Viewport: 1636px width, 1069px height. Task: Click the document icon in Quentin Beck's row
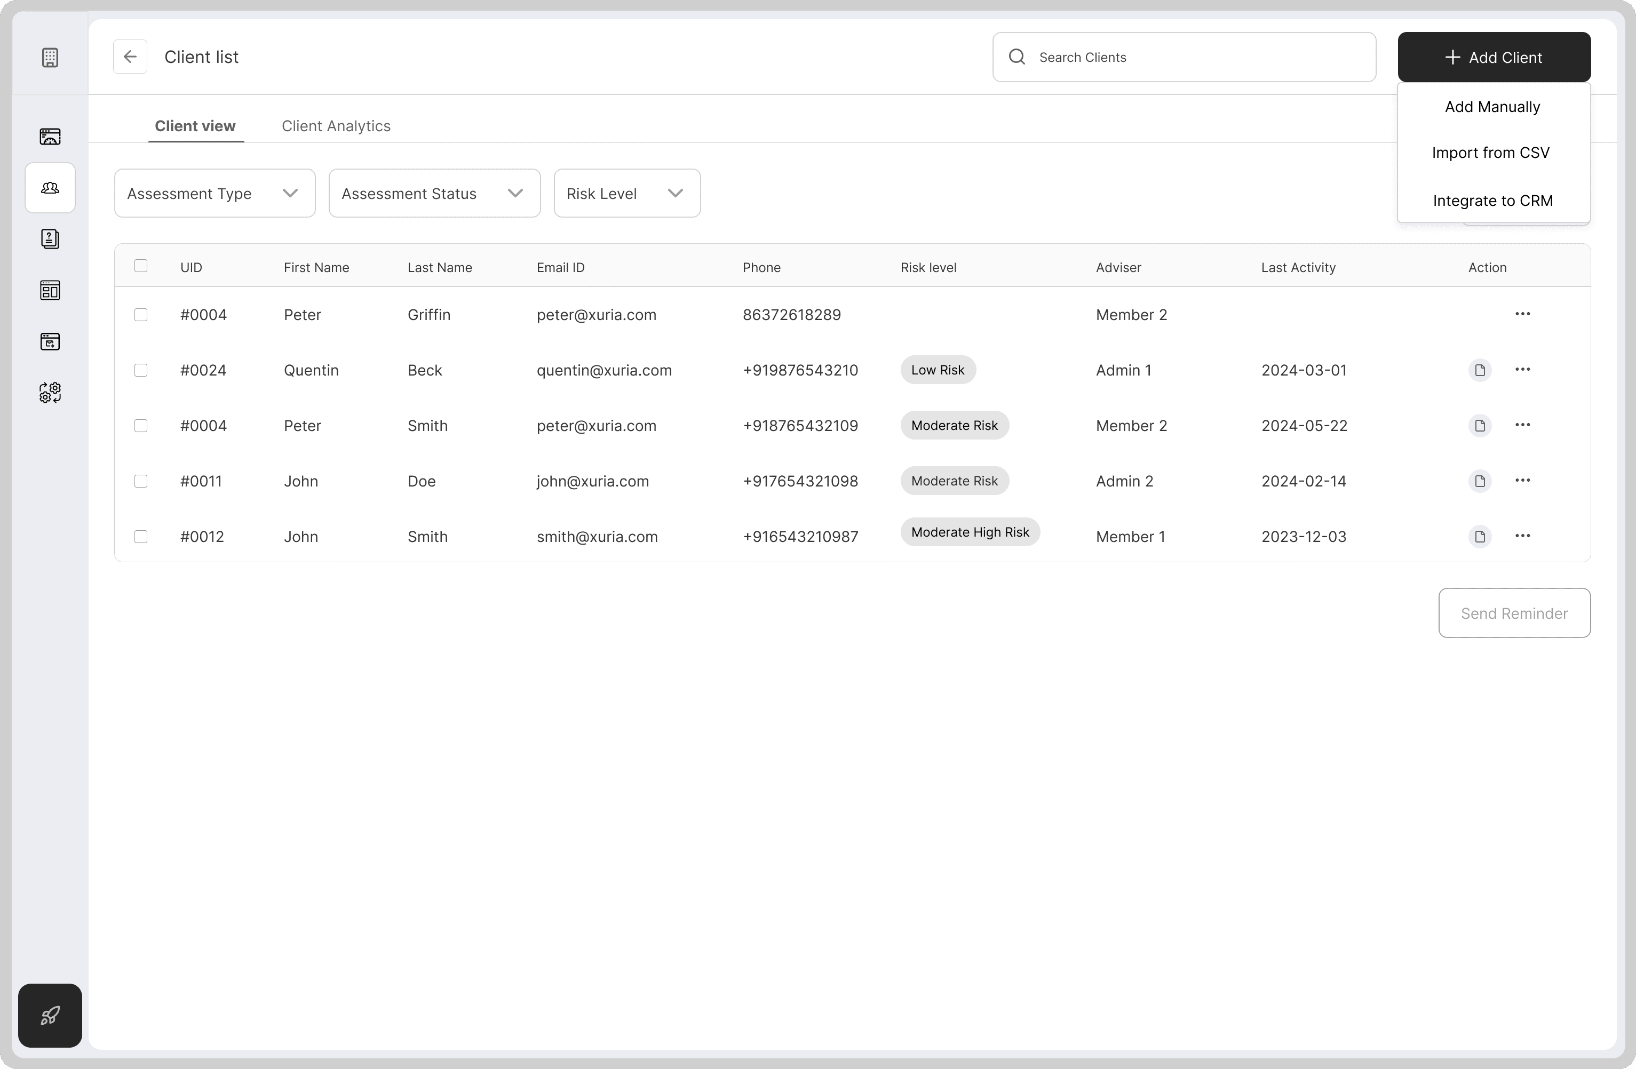coord(1479,370)
